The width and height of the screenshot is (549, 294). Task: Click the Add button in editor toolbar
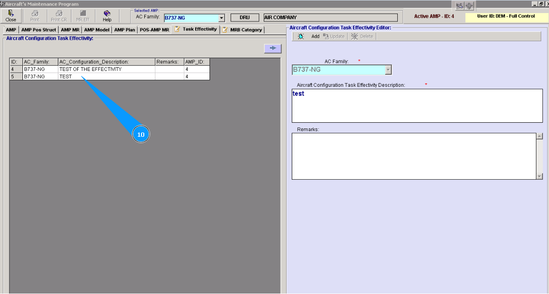pyautogui.click(x=315, y=36)
